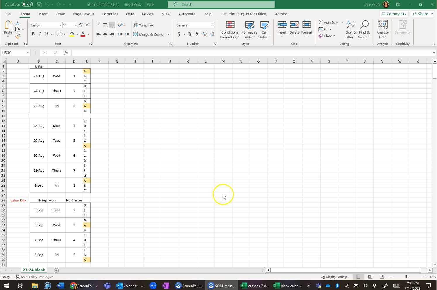Screen dimensions: 437x290
Task: Toggle underline on selected cell
Action: pyautogui.click(x=46, y=34)
